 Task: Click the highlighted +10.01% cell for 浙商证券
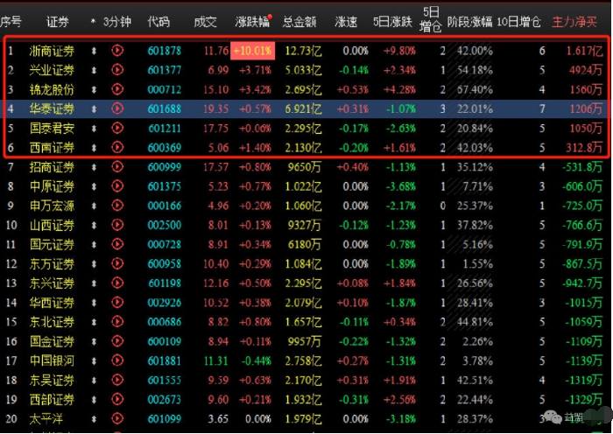pos(253,52)
